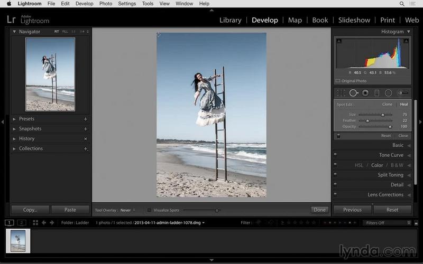Screen dimensions: 423x264
Task: Adjust the Size slider handle
Action: coord(383,115)
